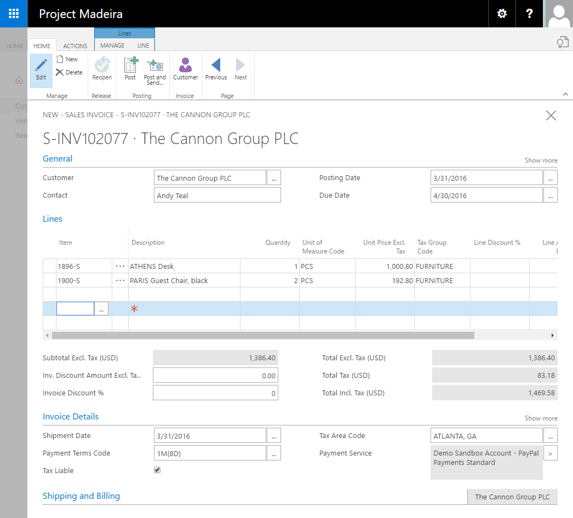The width and height of the screenshot is (573, 518).
Task: Click the Invoice Discount % input field
Action: [x=215, y=393]
